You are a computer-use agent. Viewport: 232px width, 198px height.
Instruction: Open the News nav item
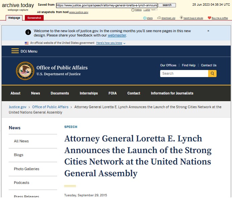coord(36,93)
